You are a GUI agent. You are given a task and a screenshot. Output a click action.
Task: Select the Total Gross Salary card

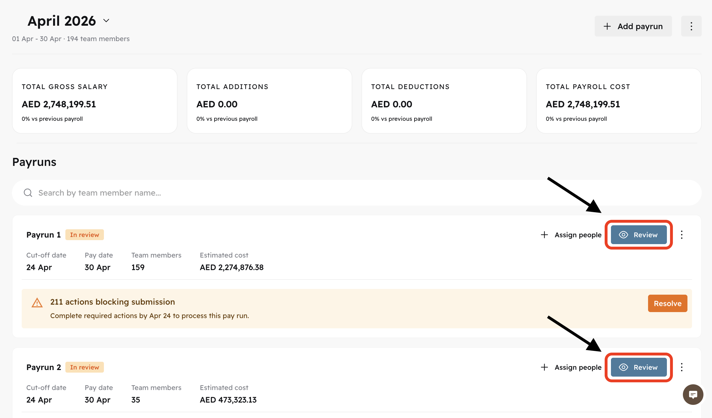point(95,101)
